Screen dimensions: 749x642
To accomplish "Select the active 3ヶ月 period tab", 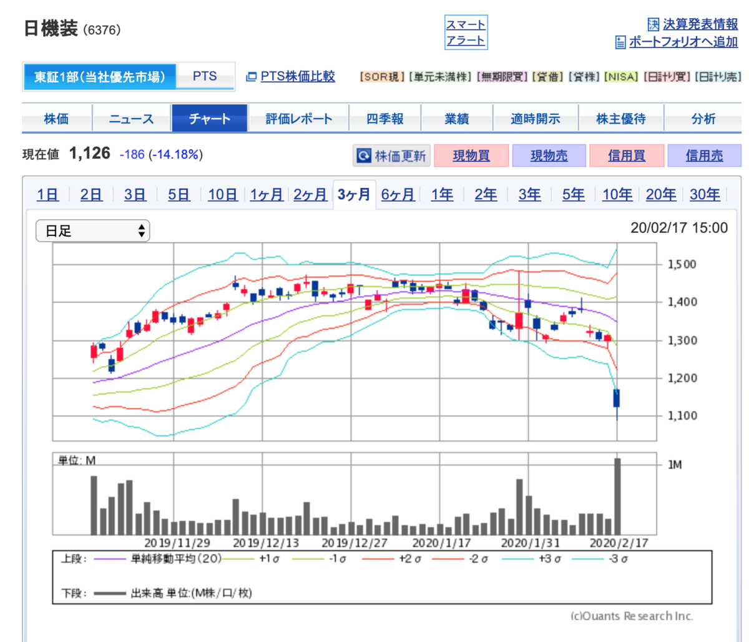I will point(354,195).
